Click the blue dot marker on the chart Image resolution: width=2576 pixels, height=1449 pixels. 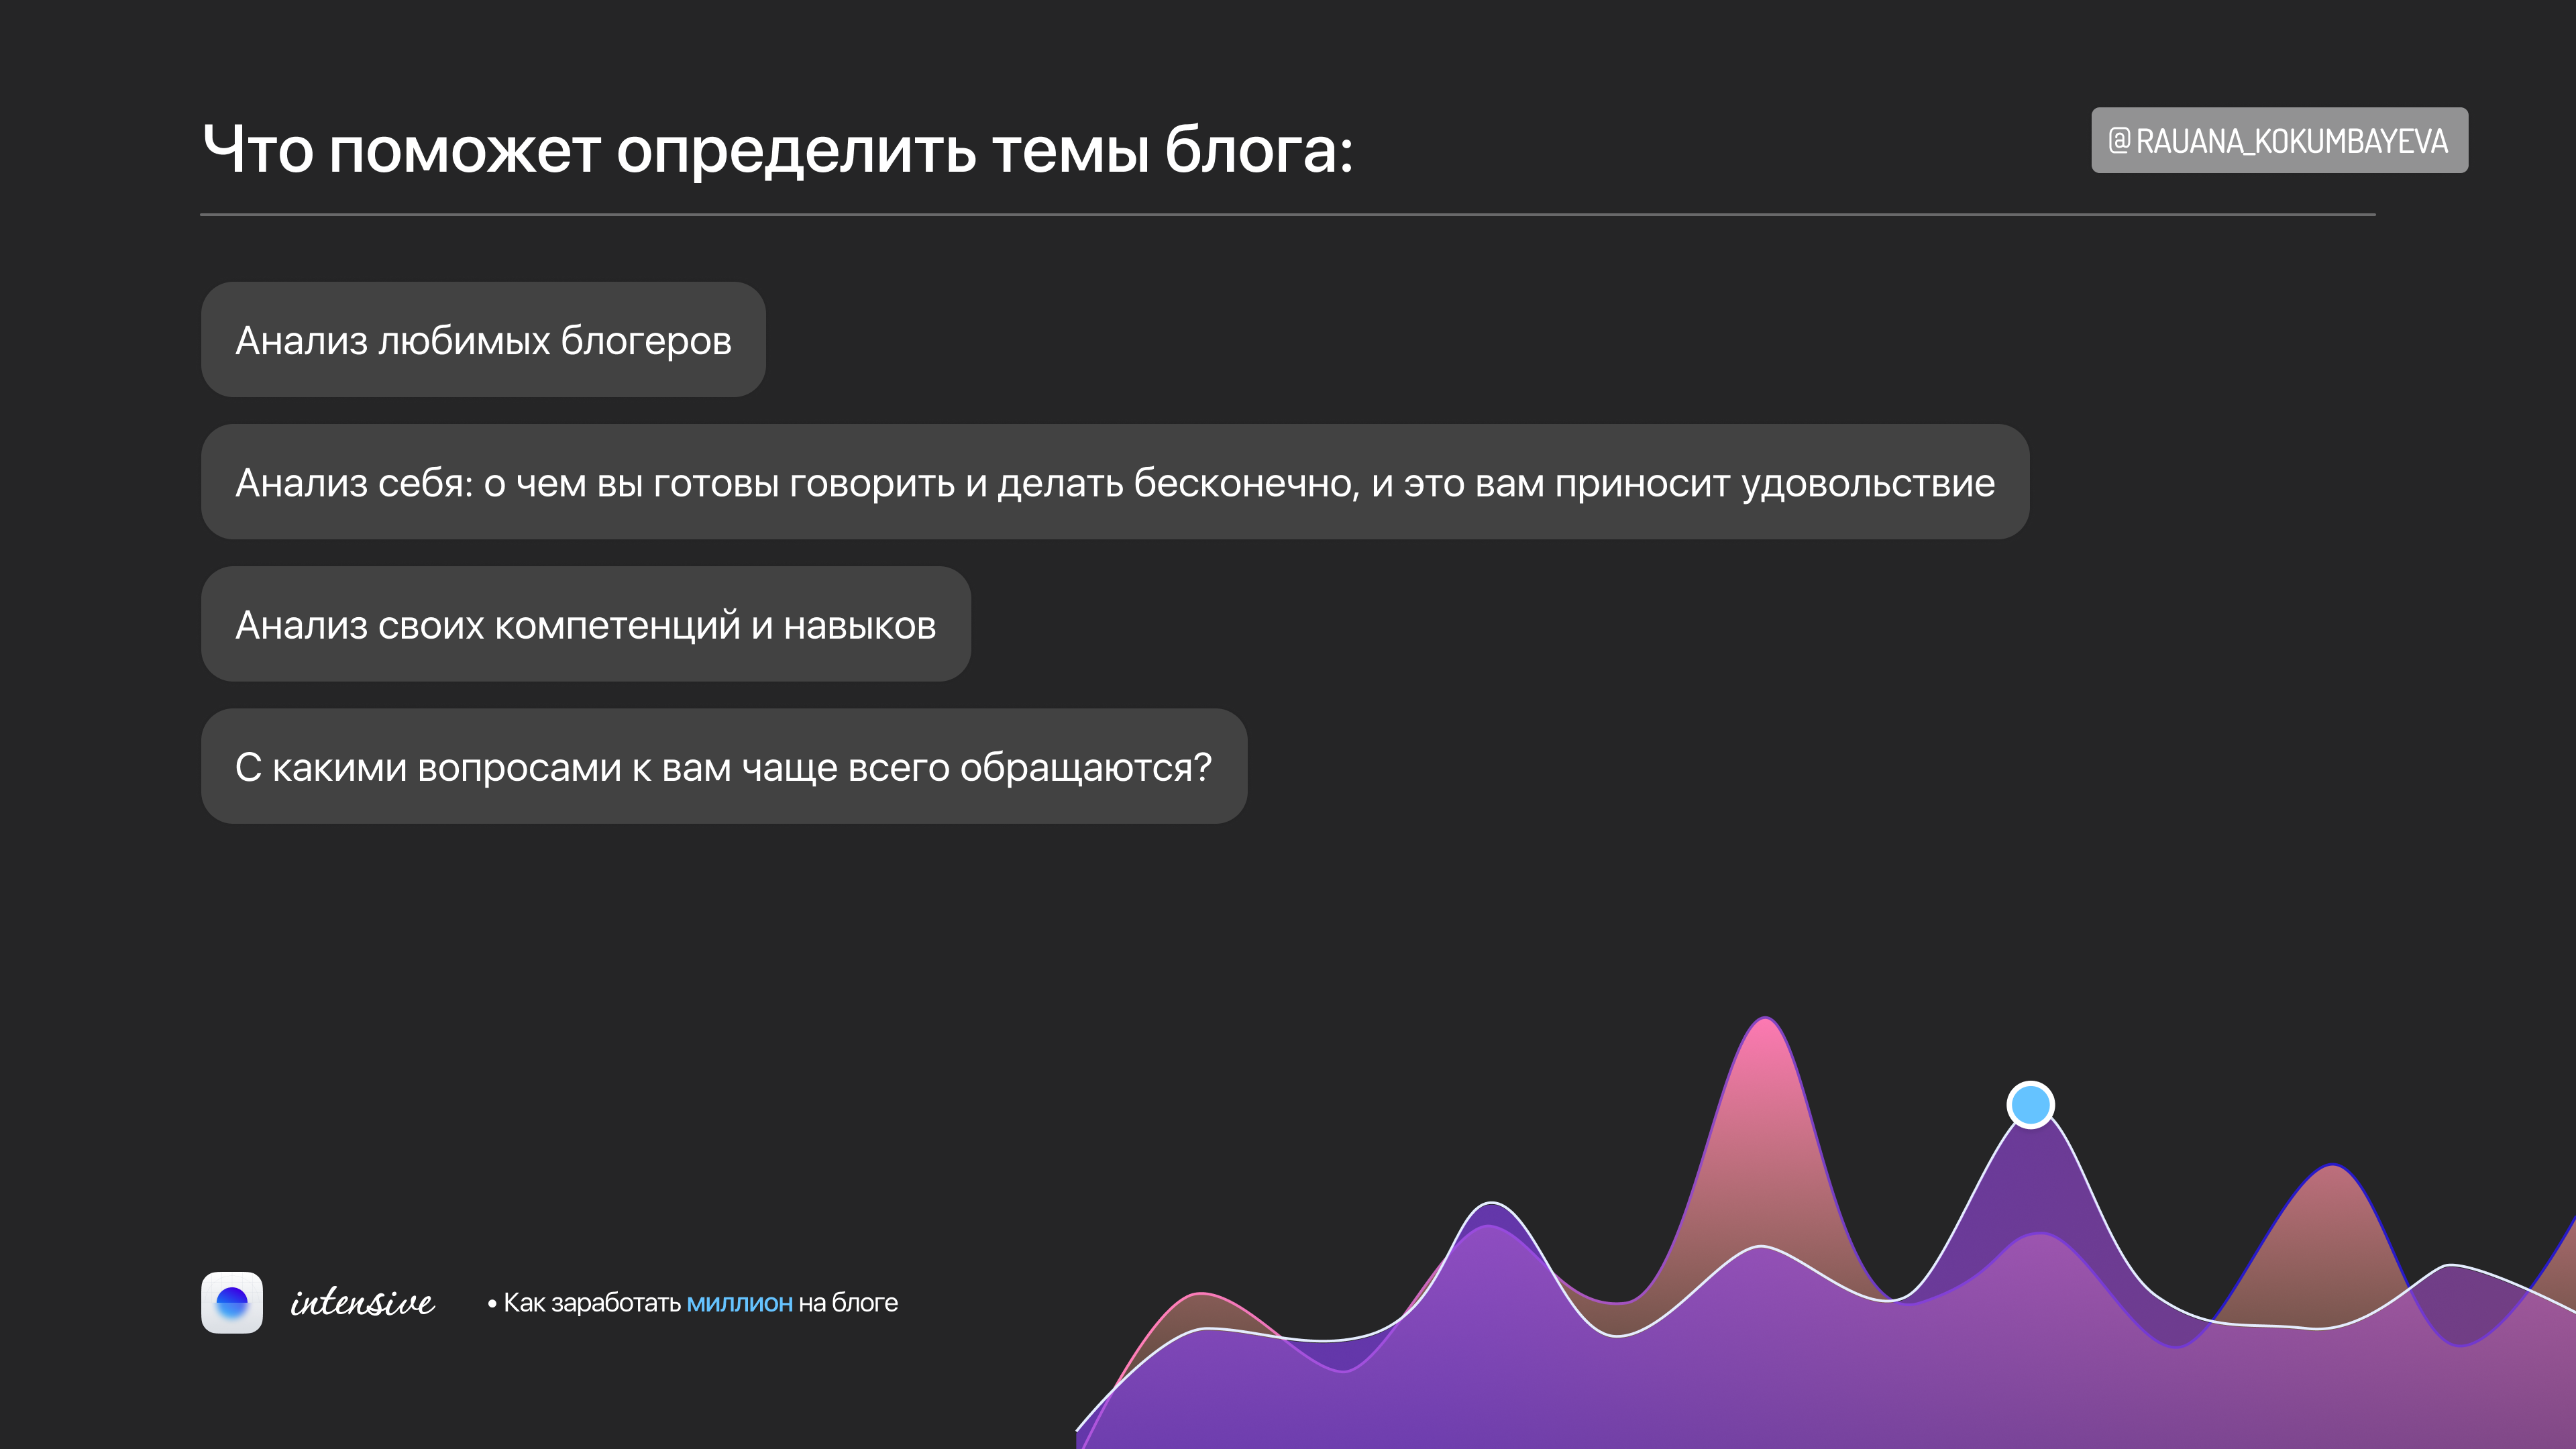point(2030,1105)
